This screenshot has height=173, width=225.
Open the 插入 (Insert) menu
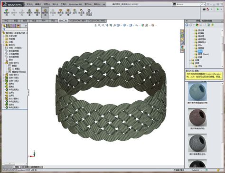point(55,4)
